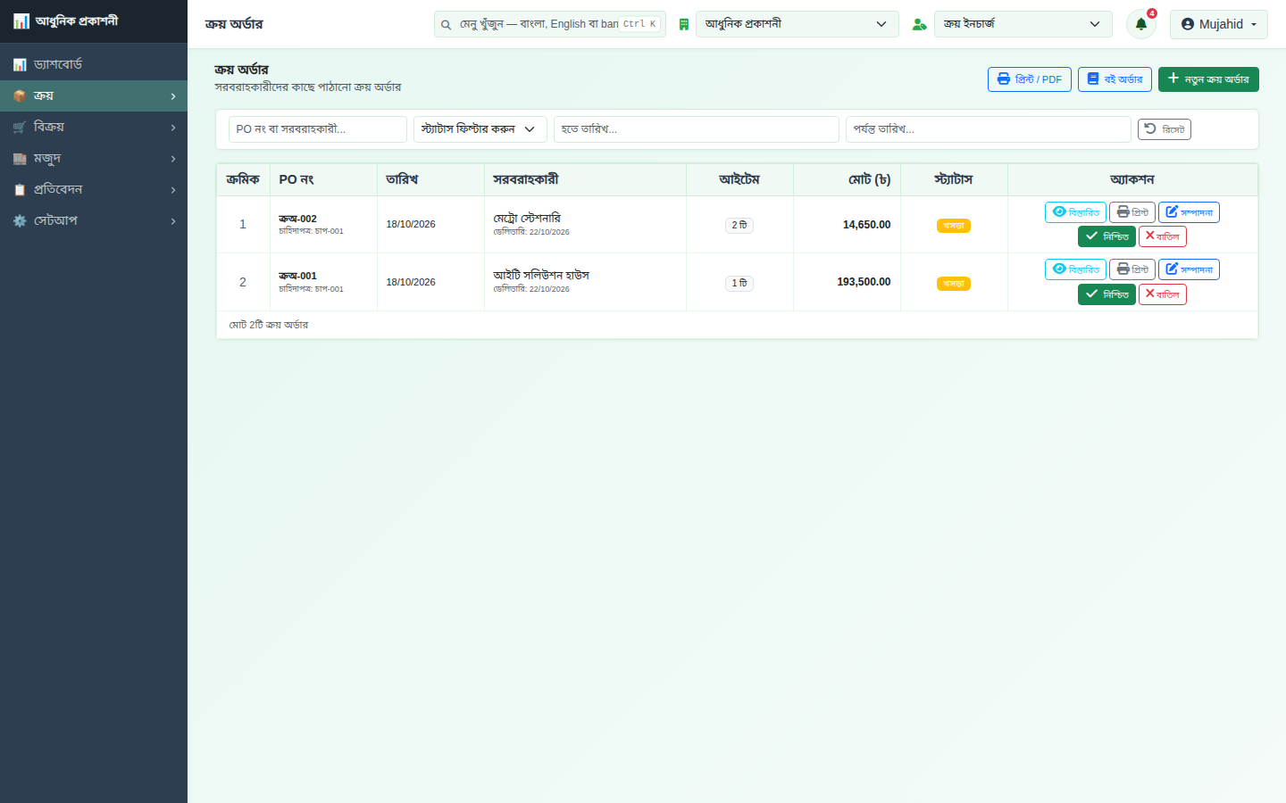View details of order ক্রঅ-001
This screenshot has width=1286, height=803.
click(x=1075, y=269)
